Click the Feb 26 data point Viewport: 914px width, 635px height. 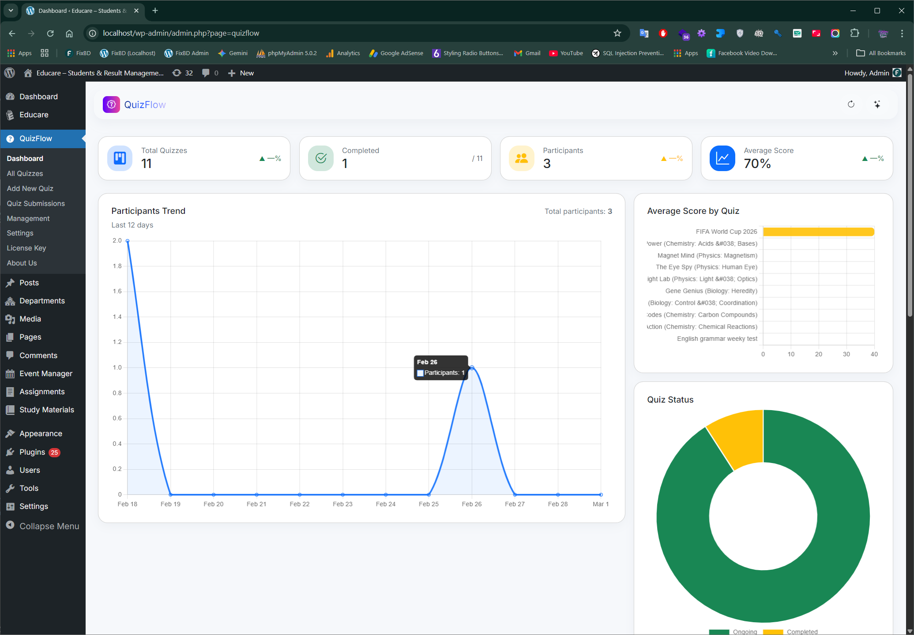(x=472, y=367)
